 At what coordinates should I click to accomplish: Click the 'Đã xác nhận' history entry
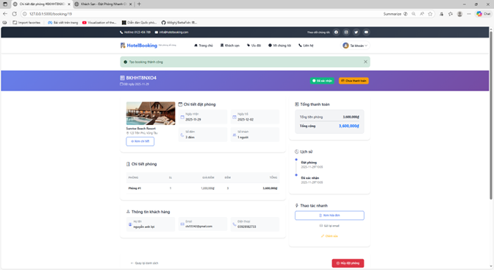pos(309,178)
